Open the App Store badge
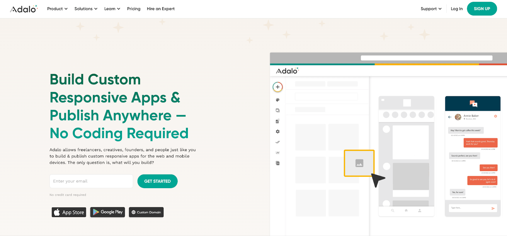The height and width of the screenshot is (236, 507). (x=69, y=212)
